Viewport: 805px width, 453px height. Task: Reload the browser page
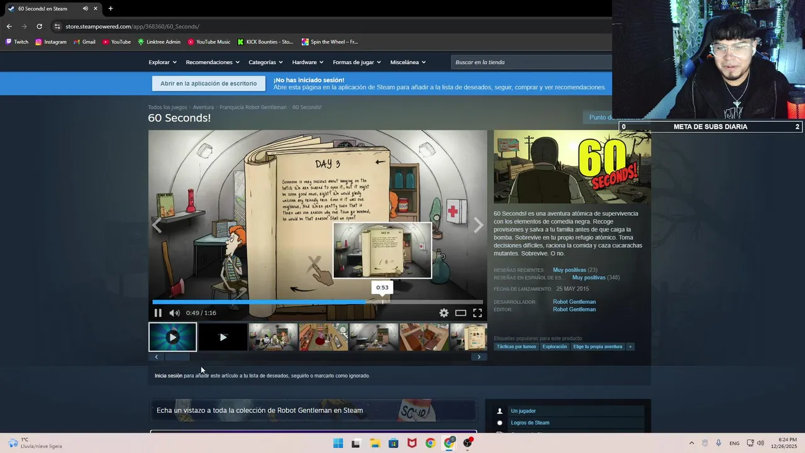point(39,26)
